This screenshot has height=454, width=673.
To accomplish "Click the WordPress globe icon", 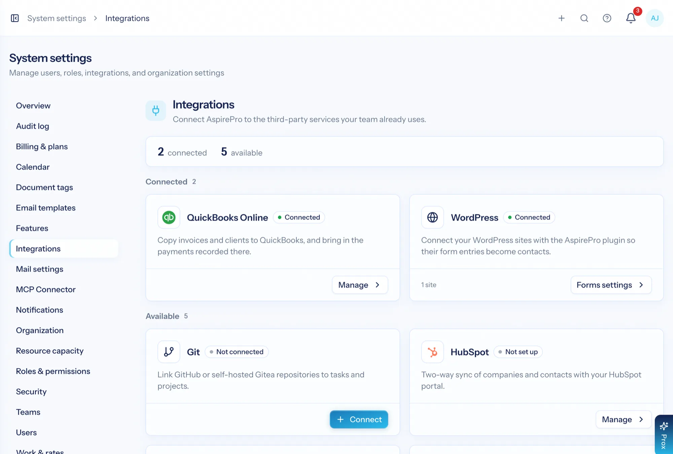I will (x=432, y=217).
